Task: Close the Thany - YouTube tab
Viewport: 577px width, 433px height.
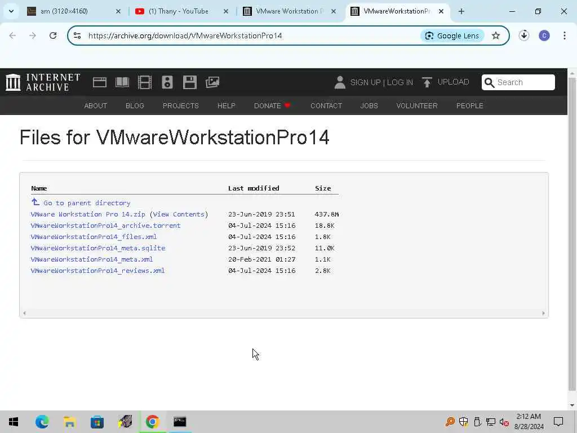Action: click(x=225, y=11)
